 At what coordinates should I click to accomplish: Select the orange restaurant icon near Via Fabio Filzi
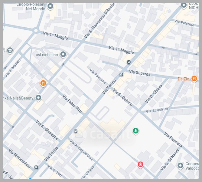(43, 83)
